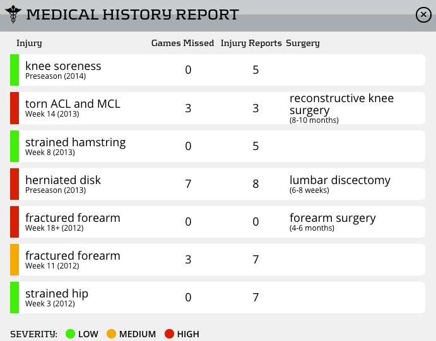
Task: Close the Medical History Report dialog
Action: click(x=423, y=14)
